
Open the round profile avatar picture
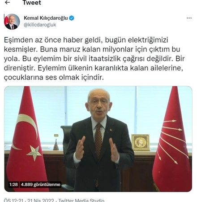[x=12, y=22]
